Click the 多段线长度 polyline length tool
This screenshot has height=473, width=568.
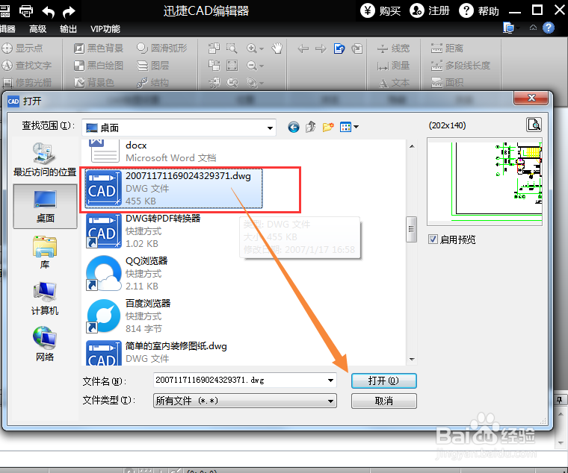[x=460, y=66]
